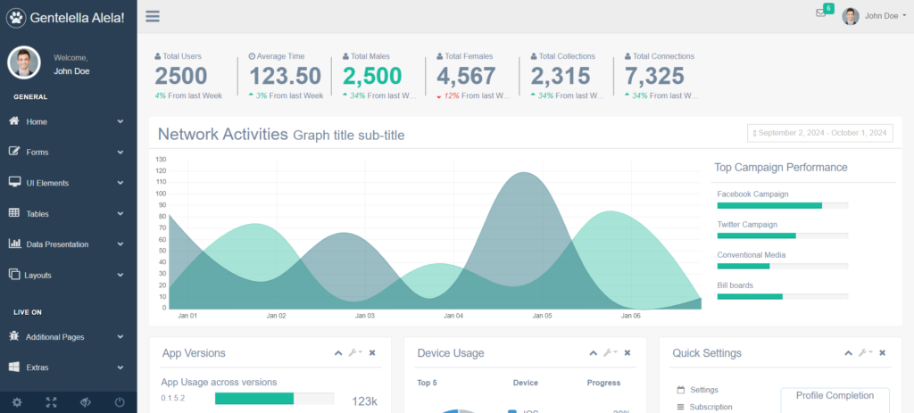The width and height of the screenshot is (914, 413).
Task: Open the date range picker field
Action: 819,133
